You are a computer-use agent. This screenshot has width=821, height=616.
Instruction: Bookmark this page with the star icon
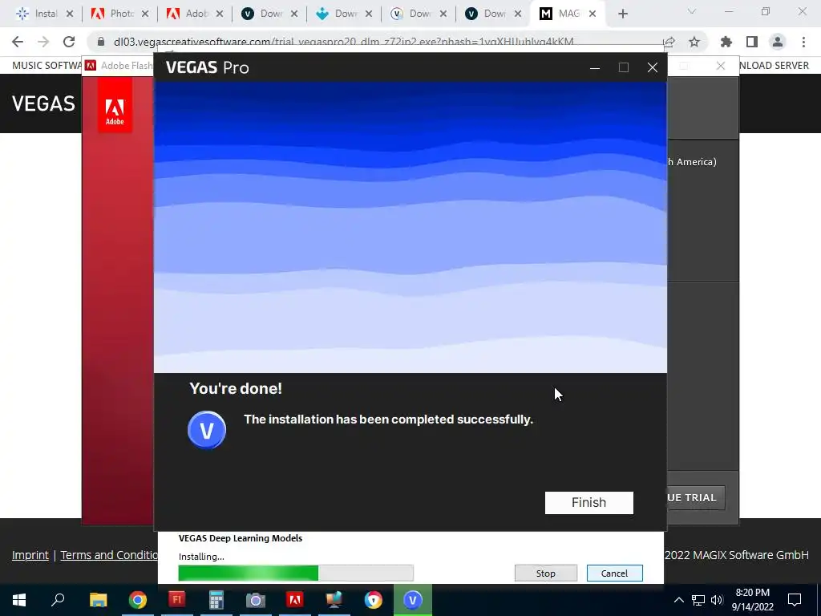(x=694, y=42)
